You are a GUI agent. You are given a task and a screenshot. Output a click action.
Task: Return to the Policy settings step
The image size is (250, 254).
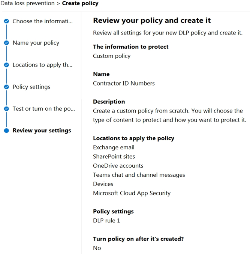[x=31, y=87]
